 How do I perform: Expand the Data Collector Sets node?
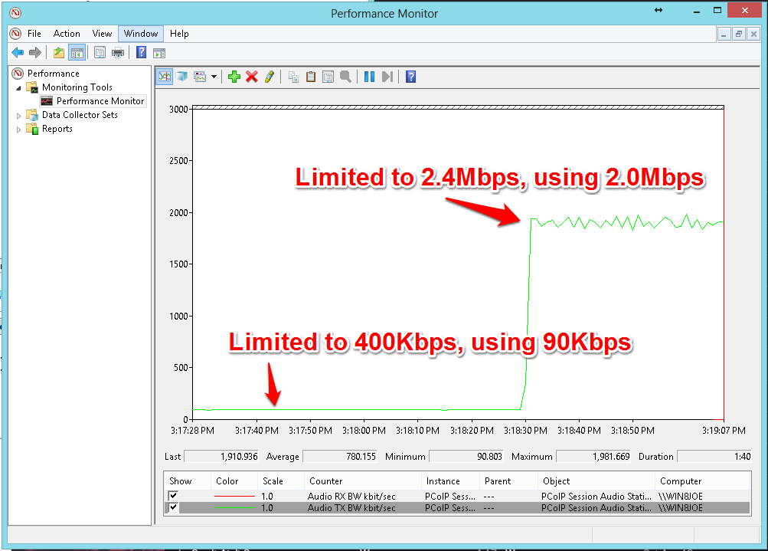[20, 115]
